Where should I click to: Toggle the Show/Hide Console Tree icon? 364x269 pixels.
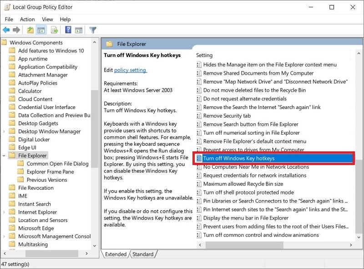click(x=41, y=30)
